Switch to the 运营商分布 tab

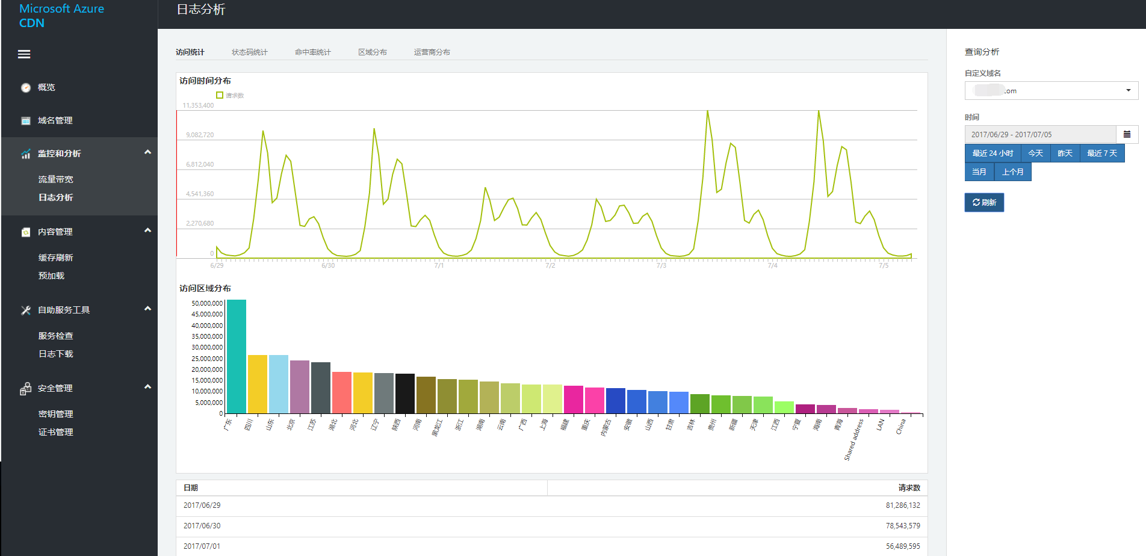click(432, 52)
